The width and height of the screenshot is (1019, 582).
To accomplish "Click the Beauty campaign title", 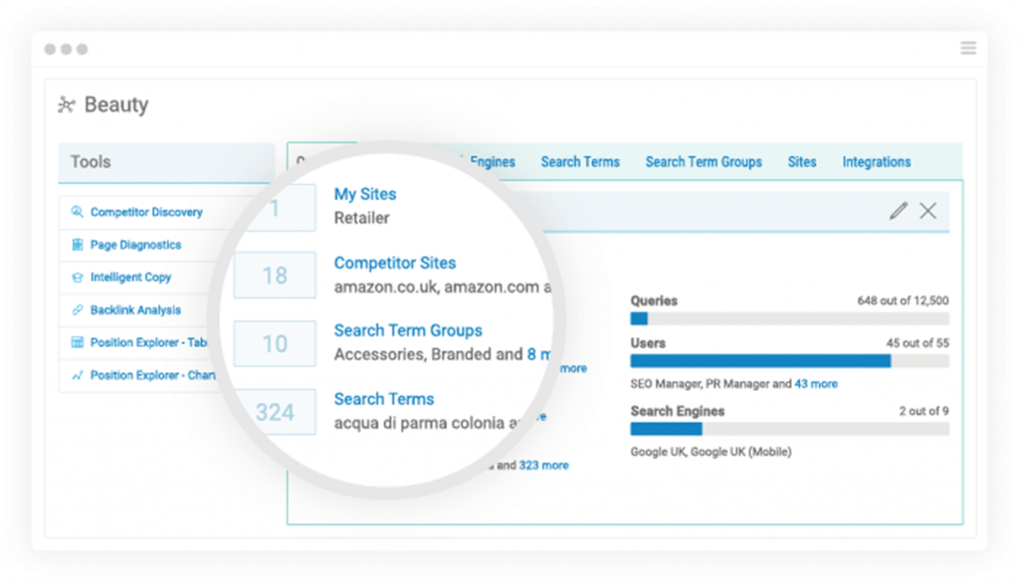I will tap(116, 104).
